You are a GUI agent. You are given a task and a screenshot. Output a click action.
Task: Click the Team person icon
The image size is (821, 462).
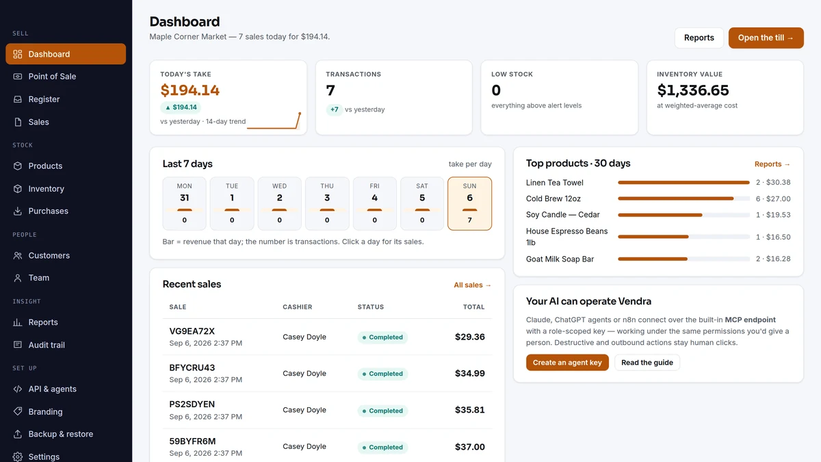[18, 278]
